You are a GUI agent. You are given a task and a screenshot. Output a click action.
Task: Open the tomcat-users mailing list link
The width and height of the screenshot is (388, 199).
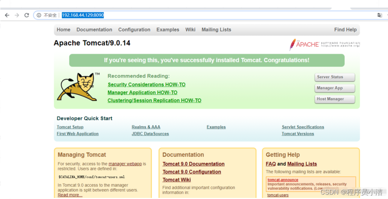tap(278, 195)
